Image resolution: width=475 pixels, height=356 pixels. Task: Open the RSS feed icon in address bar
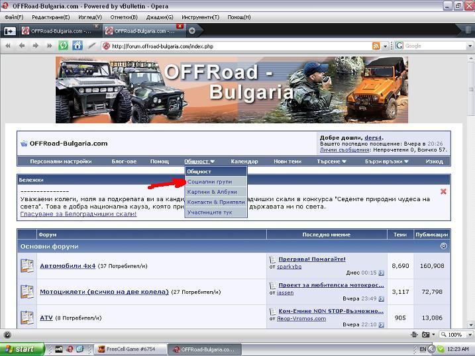(x=376, y=46)
